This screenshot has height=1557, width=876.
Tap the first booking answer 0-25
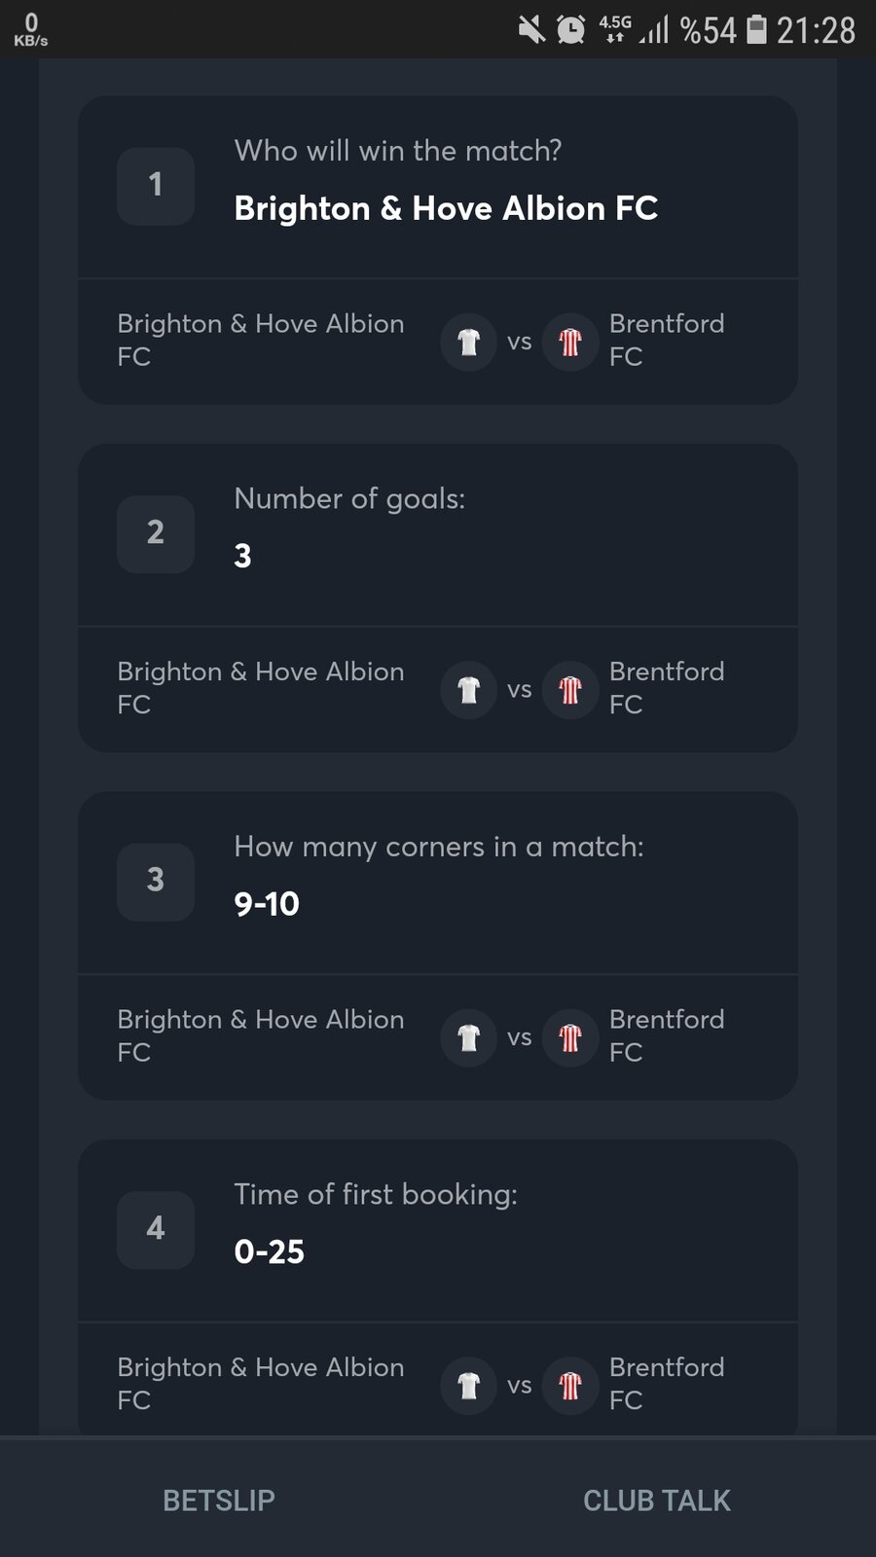[x=270, y=1251]
